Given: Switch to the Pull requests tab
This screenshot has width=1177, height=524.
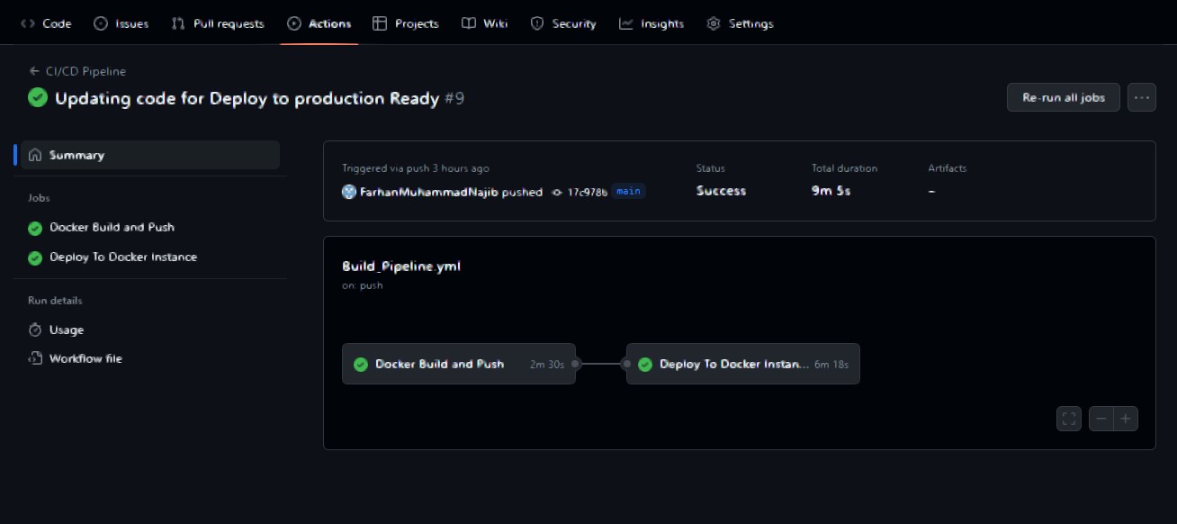Looking at the screenshot, I should 218,23.
